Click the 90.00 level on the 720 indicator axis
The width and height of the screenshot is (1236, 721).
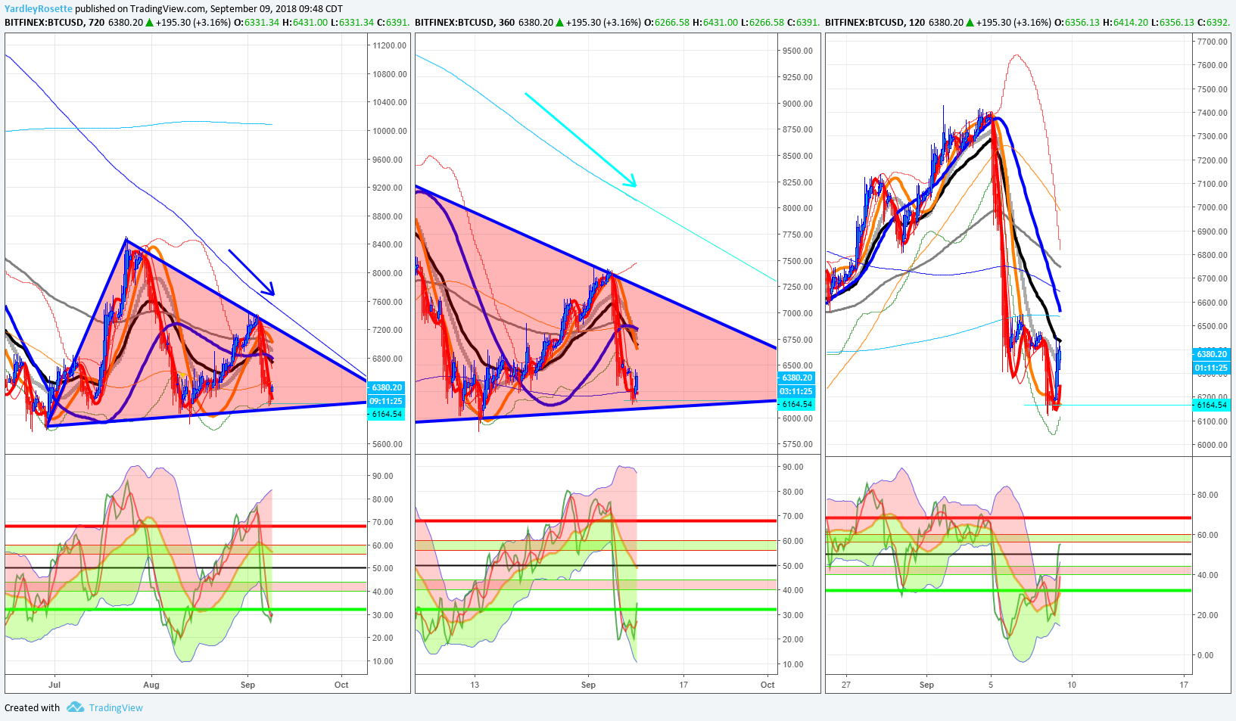[383, 476]
